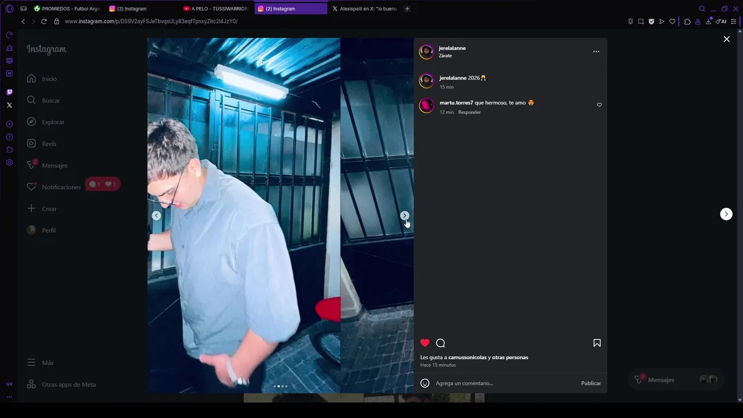The height and width of the screenshot is (418, 743).
Task: Switch to the Alexispaiii en X tab
Action: 365,9
